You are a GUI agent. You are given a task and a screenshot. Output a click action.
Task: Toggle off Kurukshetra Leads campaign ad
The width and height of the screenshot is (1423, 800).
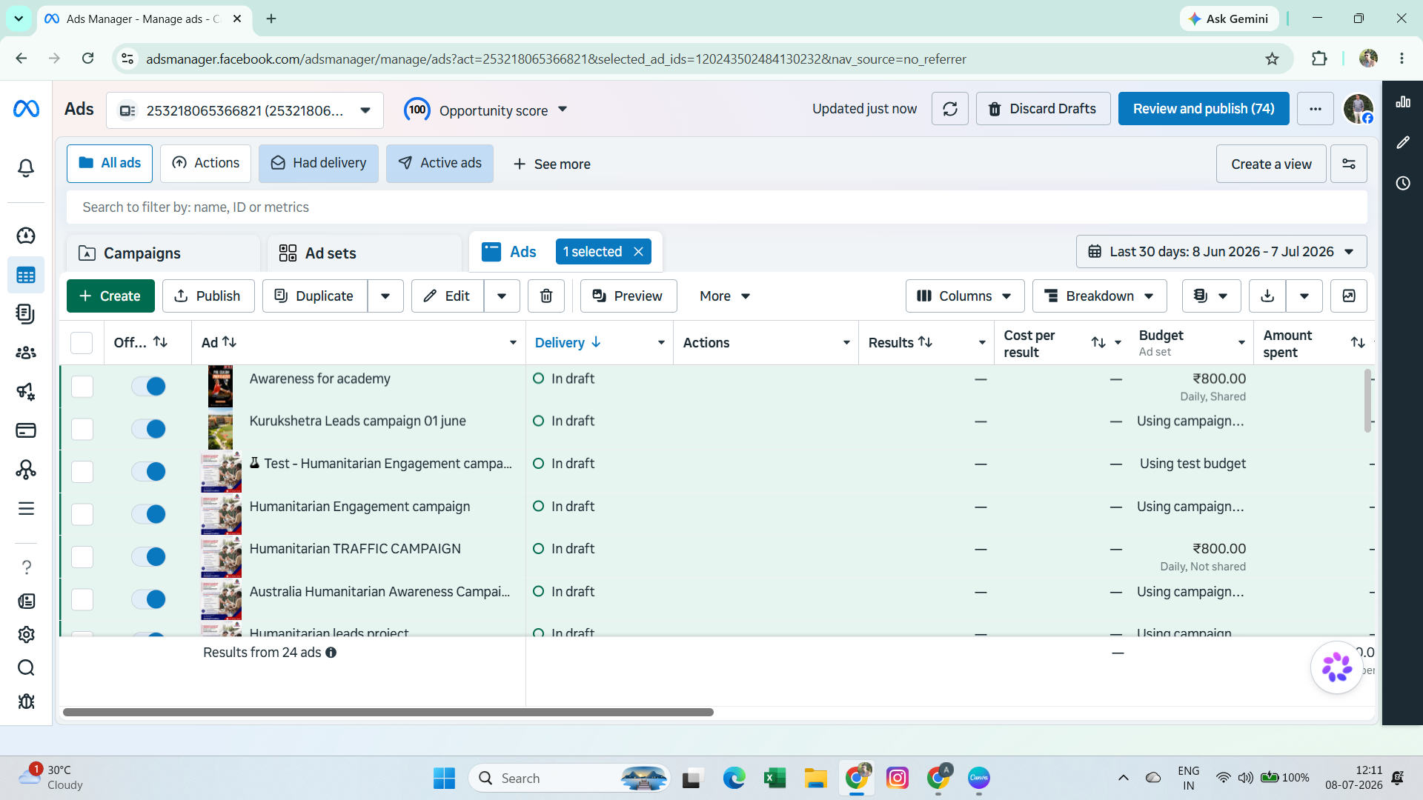click(x=149, y=429)
